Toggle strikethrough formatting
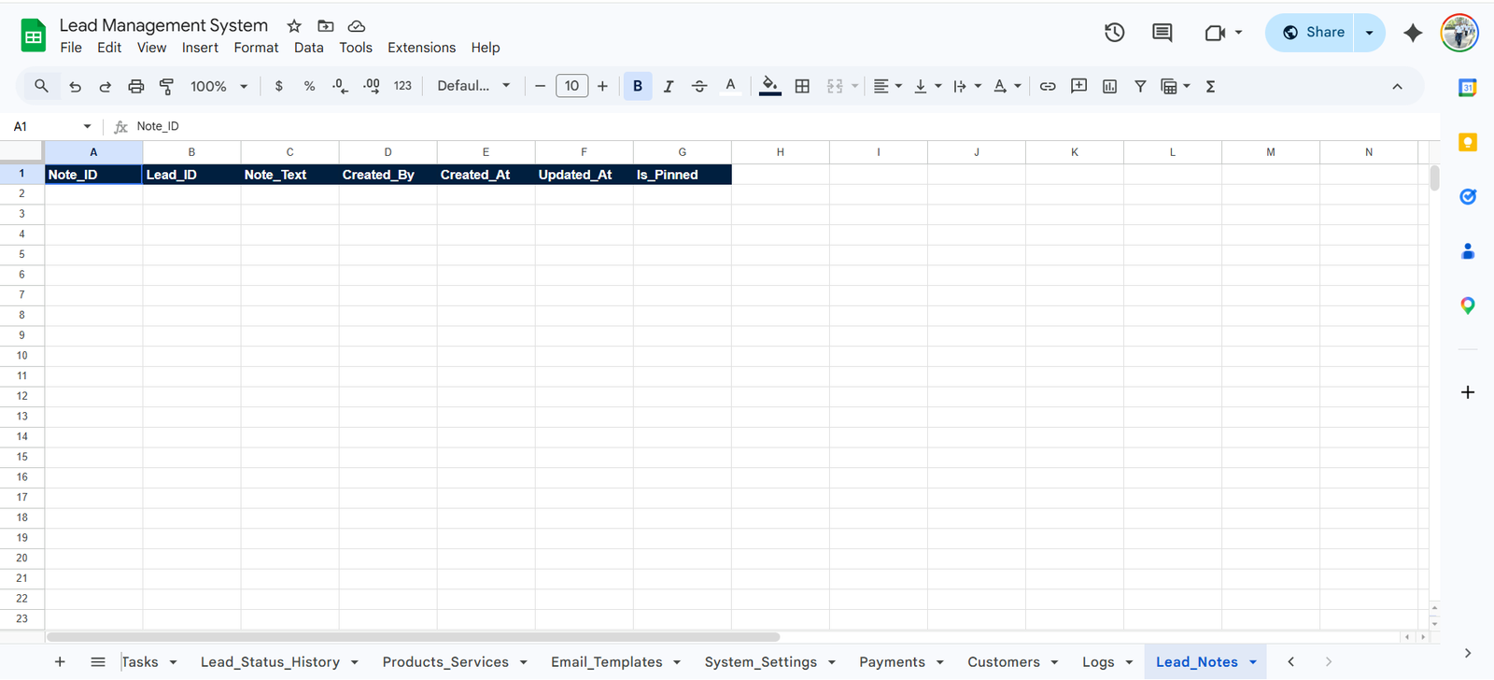This screenshot has width=1494, height=680. [699, 86]
